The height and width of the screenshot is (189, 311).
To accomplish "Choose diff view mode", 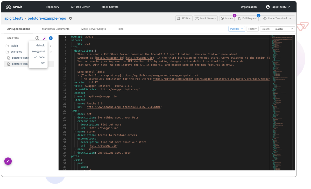I will [38, 63].
